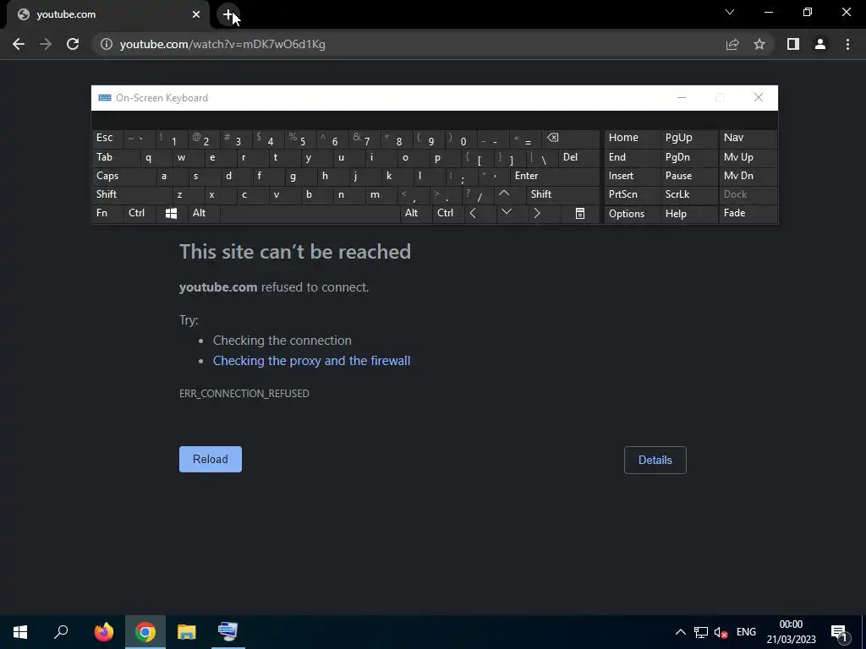Image resolution: width=866 pixels, height=649 pixels.
Task: Tap the Home key
Action: click(632, 139)
